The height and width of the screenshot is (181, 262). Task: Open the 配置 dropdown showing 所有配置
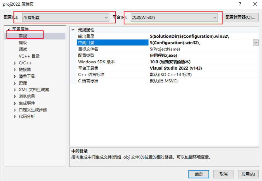tap(65, 17)
